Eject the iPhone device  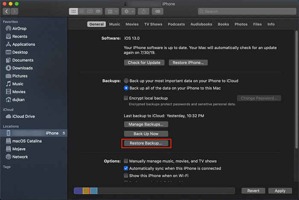pos(64,133)
